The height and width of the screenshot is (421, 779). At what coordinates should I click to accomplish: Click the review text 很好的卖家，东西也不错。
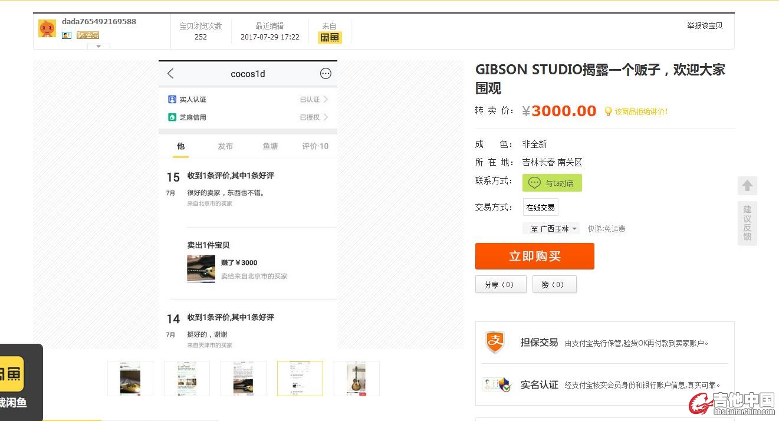pyautogui.click(x=226, y=193)
